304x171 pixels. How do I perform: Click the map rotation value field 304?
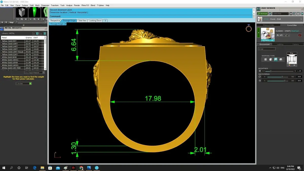point(299,81)
